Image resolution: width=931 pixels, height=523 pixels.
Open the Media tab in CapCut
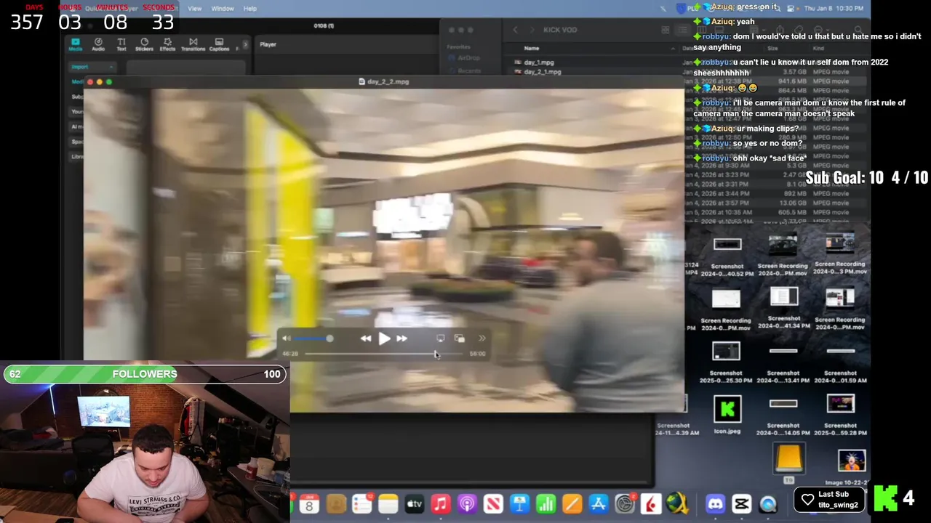click(x=75, y=44)
